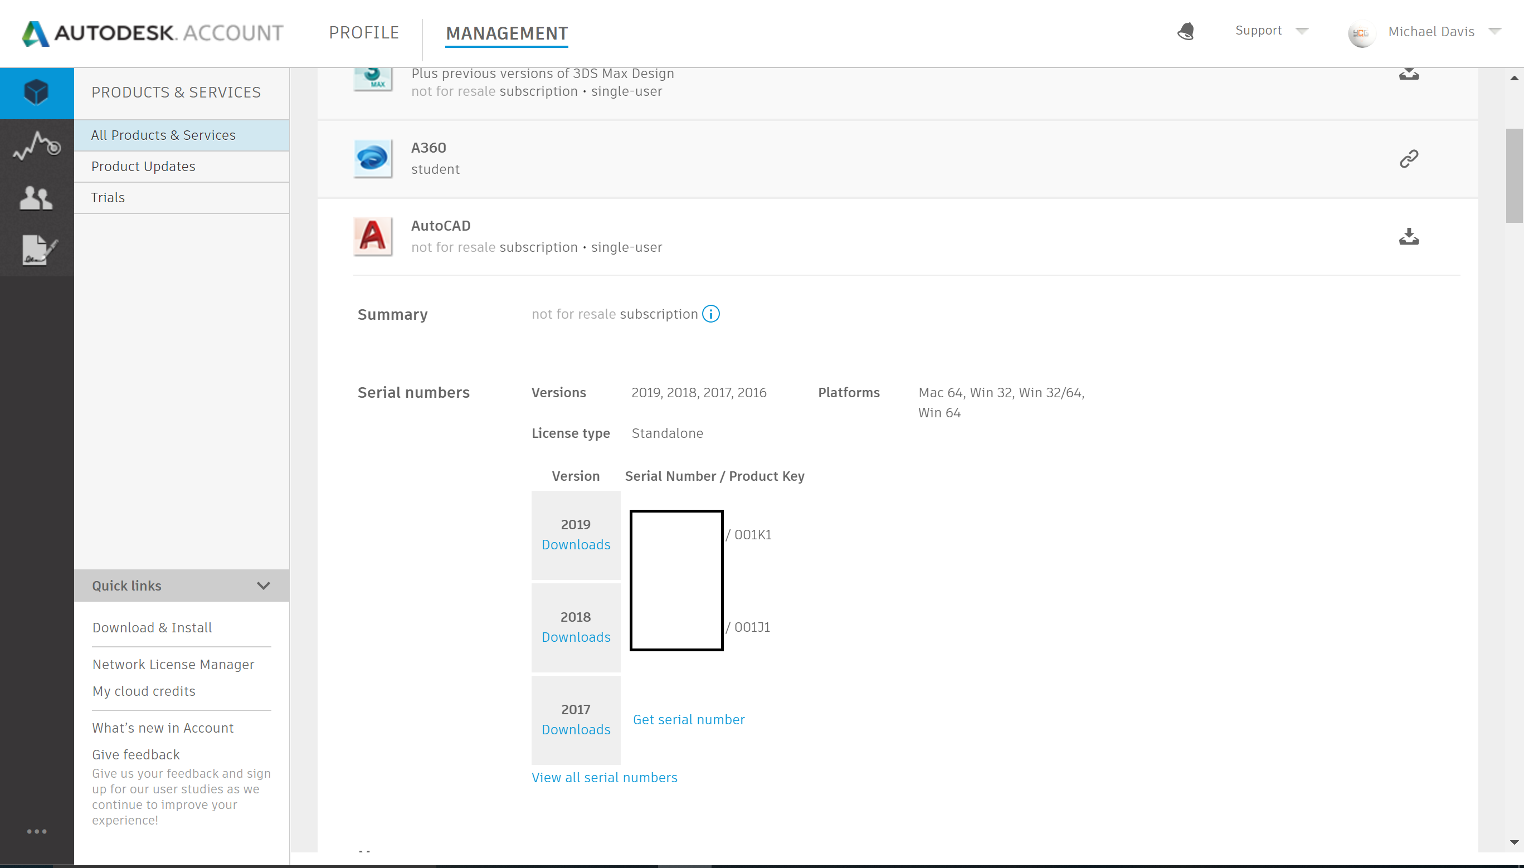Image resolution: width=1524 pixels, height=868 pixels.
Task: Click Give feedback link
Action: [136, 755]
